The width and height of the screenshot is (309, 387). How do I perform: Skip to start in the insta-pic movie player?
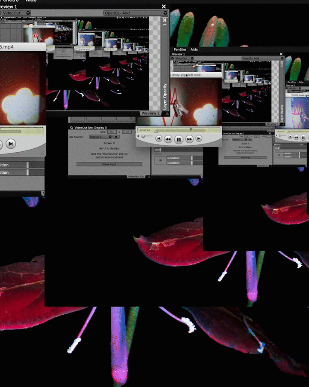[x=159, y=138]
